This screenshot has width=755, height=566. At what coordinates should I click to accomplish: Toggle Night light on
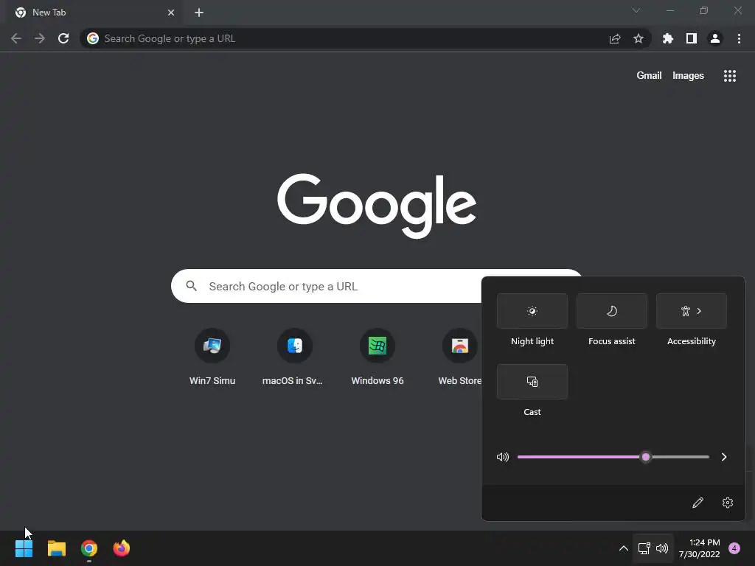pos(532,311)
